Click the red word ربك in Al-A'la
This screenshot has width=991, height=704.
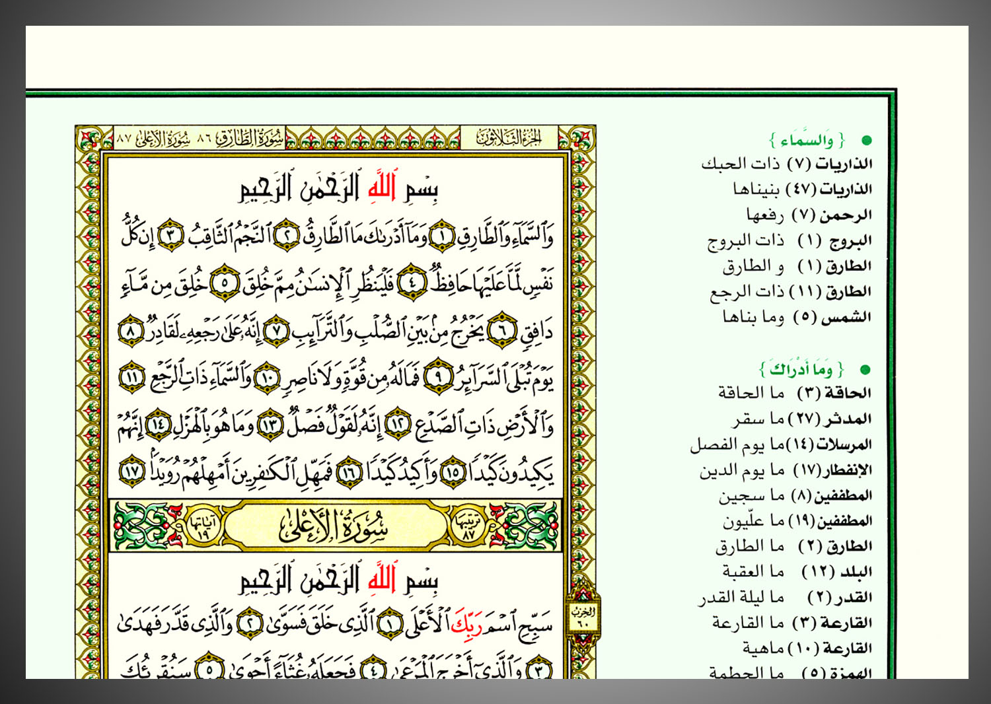click(466, 624)
